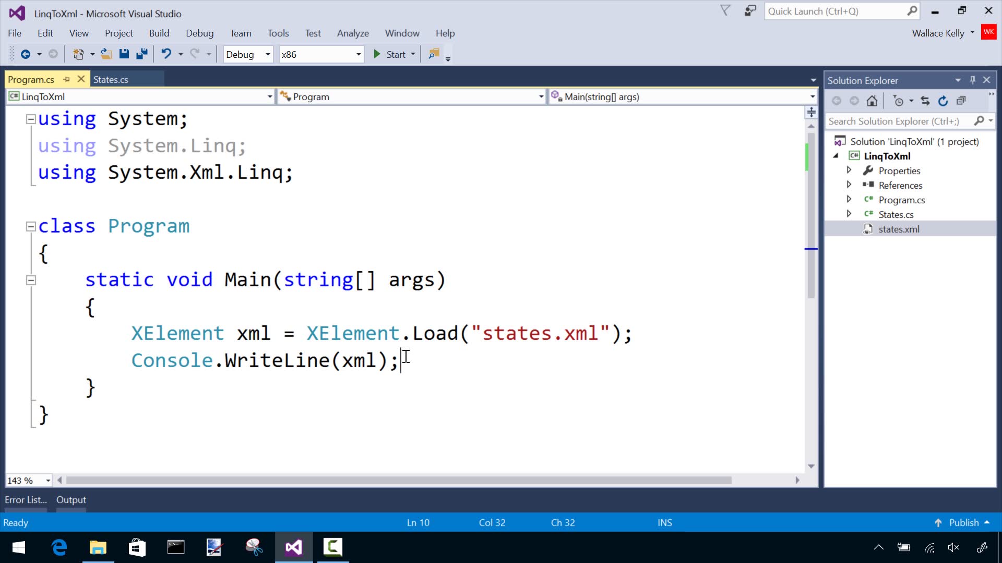Switch to the States.cs tab

[x=111, y=80]
